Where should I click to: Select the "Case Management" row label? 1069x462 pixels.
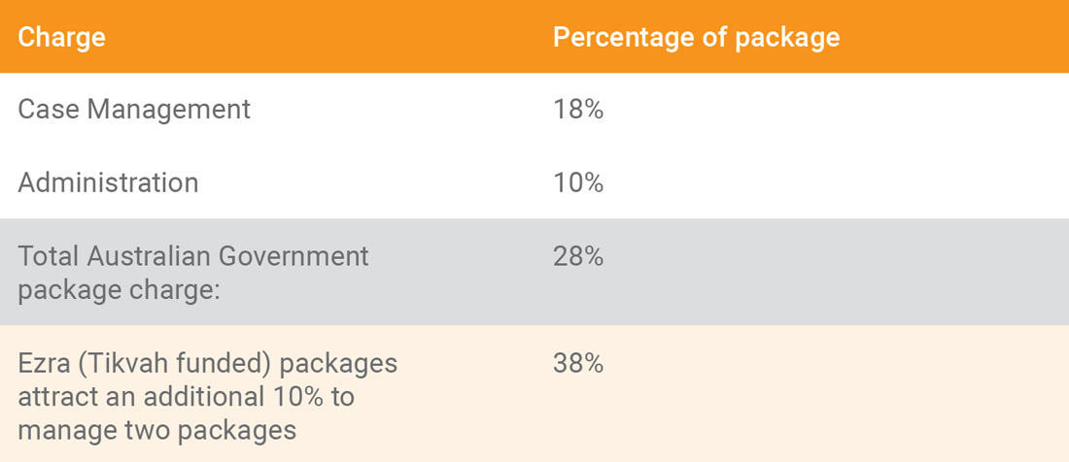[x=134, y=110]
